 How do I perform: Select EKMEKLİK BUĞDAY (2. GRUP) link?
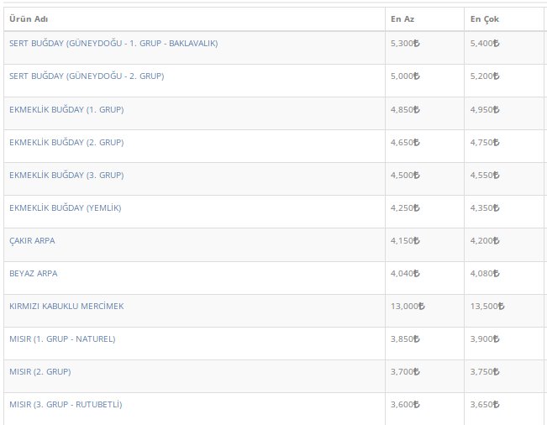pos(66,143)
